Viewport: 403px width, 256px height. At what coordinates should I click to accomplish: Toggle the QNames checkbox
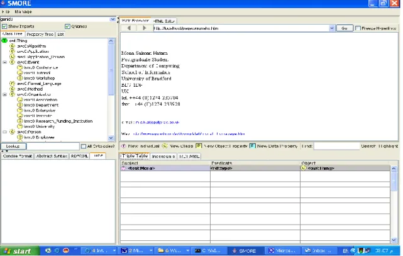click(x=67, y=26)
